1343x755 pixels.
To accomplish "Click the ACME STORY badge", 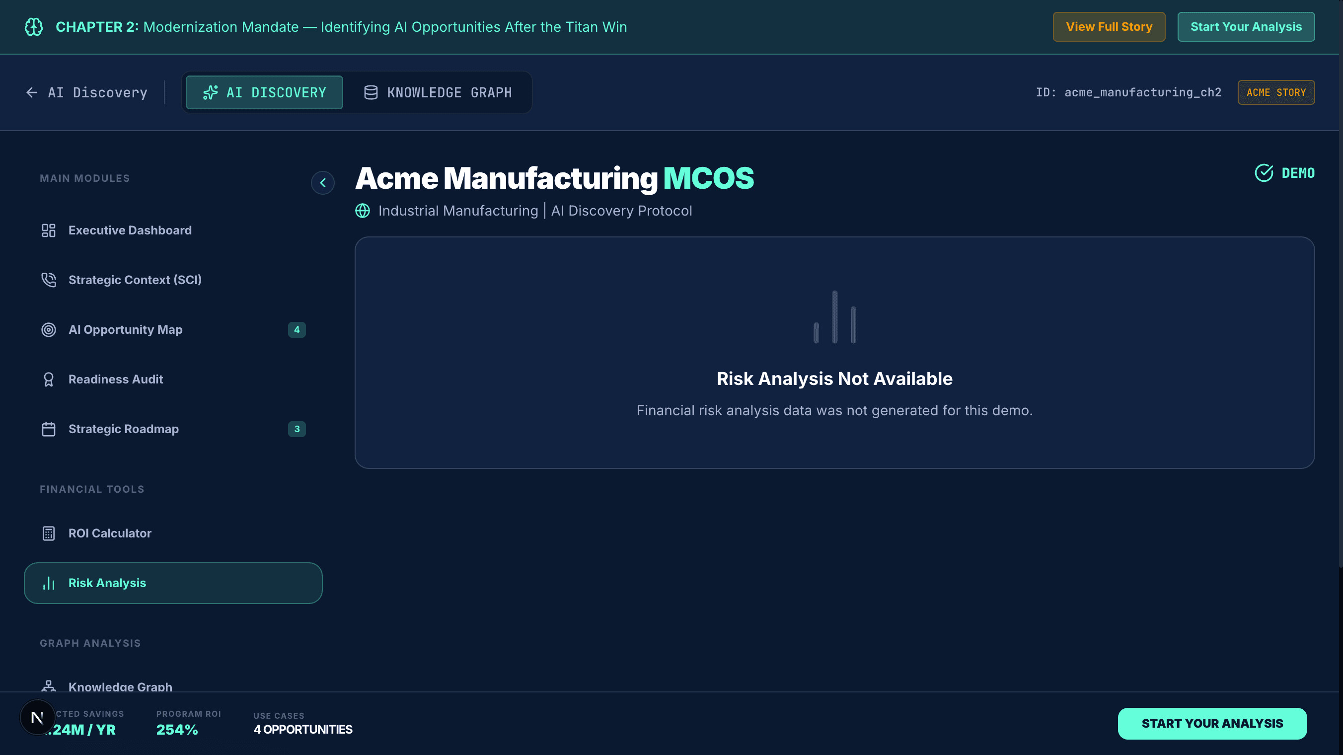I will coord(1276,92).
